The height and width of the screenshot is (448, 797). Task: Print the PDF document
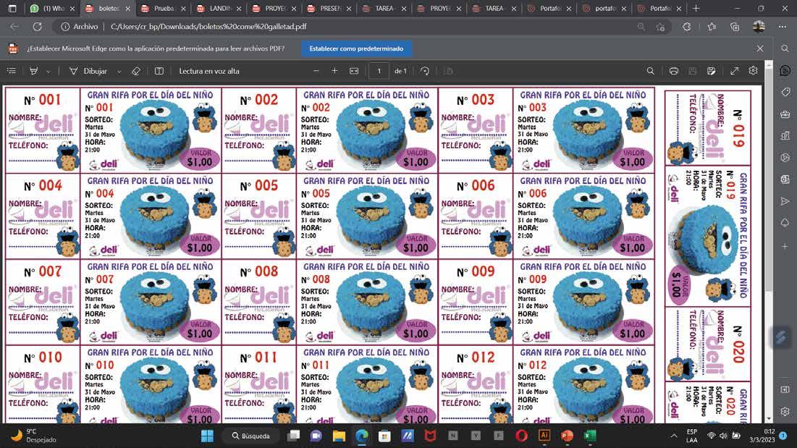coord(673,71)
